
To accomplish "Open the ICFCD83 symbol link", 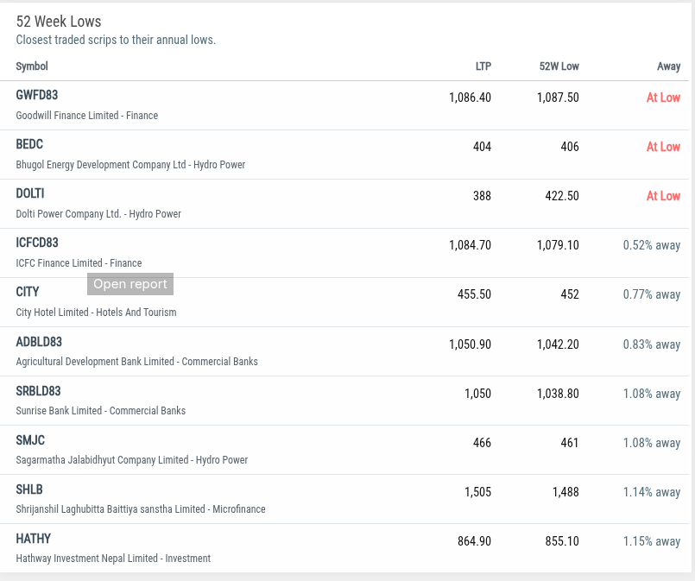I will tap(37, 243).
